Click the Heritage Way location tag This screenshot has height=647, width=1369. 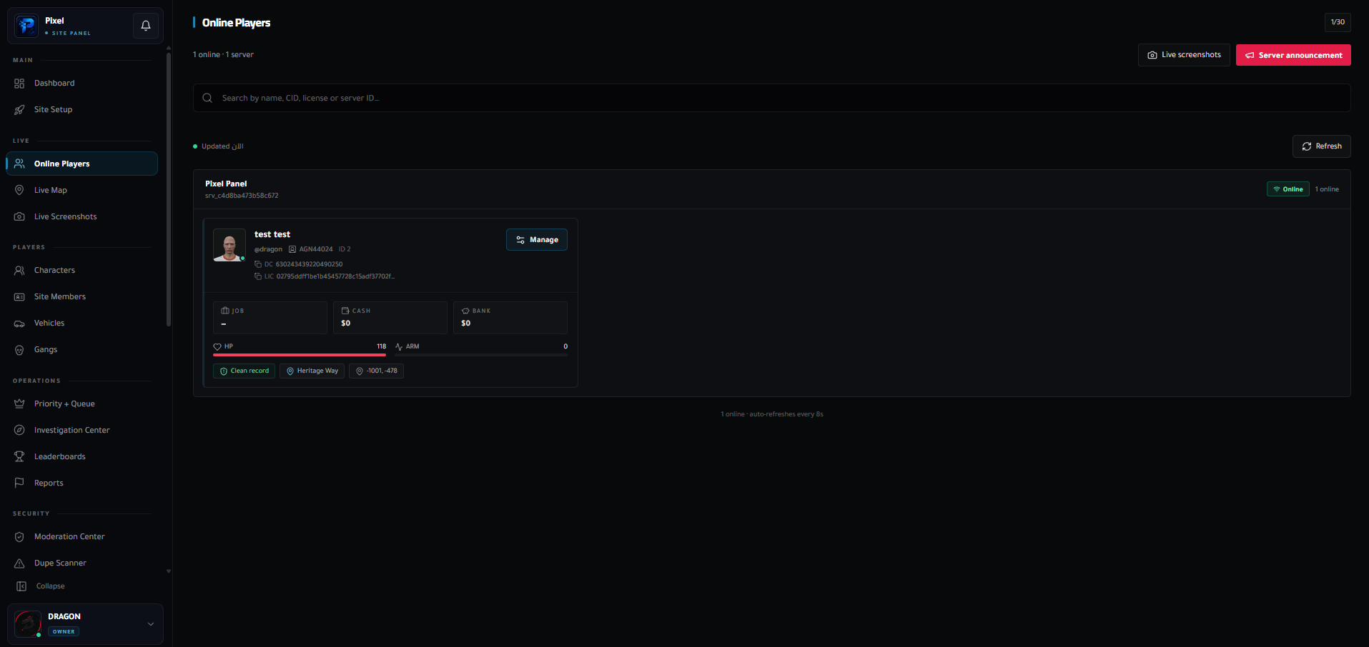click(312, 371)
